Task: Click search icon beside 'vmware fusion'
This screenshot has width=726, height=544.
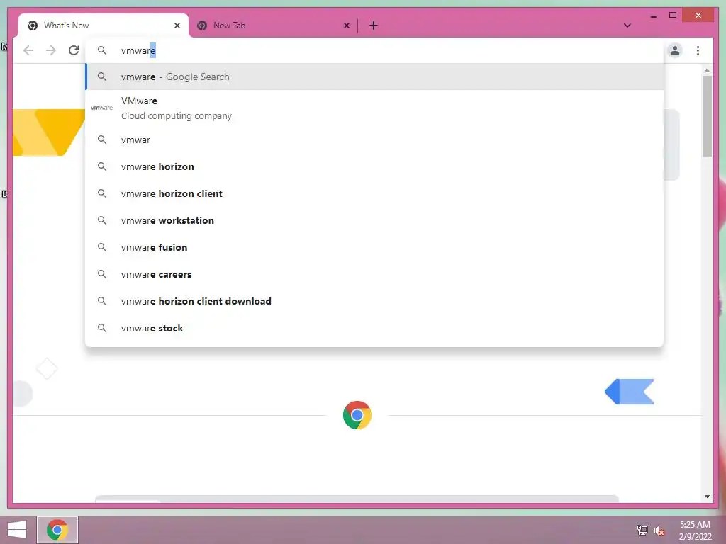Action: 102,247
